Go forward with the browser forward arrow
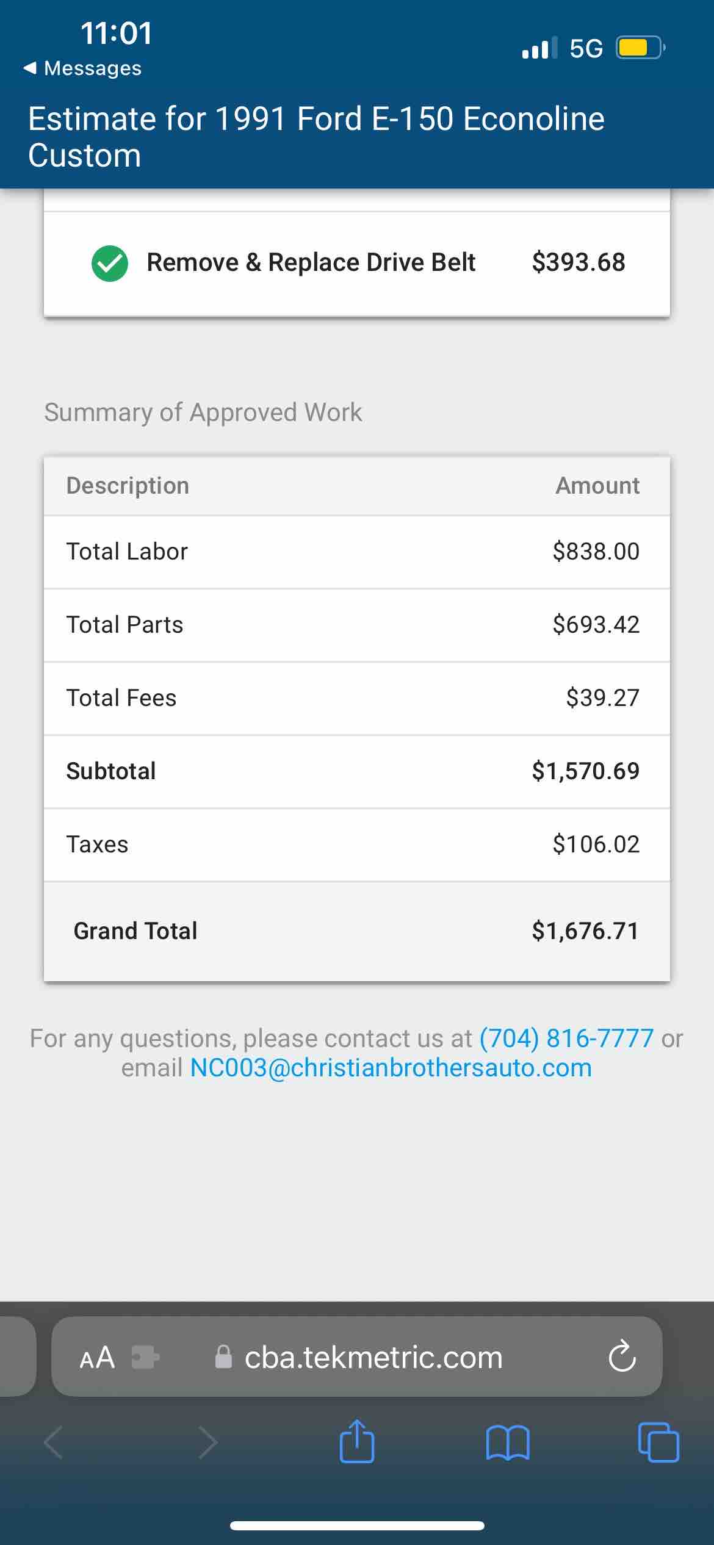Image resolution: width=714 pixels, height=1545 pixels. click(207, 1442)
